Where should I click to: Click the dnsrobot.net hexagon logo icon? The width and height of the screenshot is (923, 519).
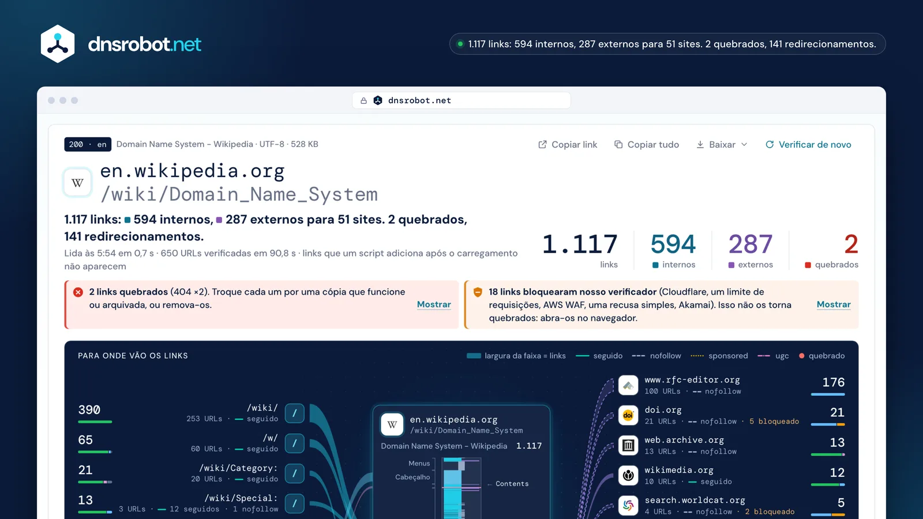click(58, 44)
